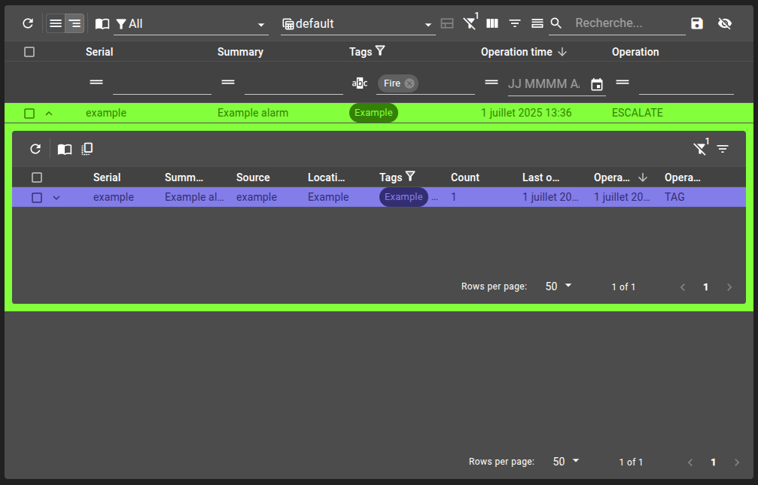
Task: Click the green Example tag chip
Action: pyautogui.click(x=373, y=113)
